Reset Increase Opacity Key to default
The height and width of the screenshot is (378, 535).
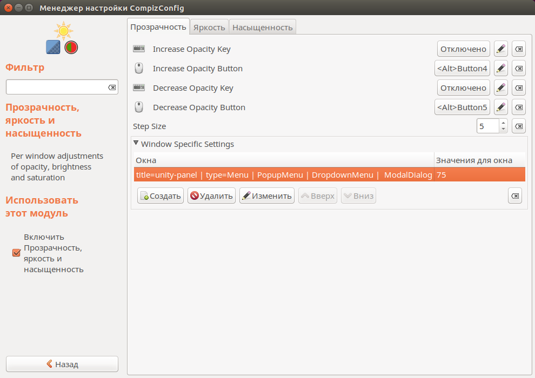(519, 49)
